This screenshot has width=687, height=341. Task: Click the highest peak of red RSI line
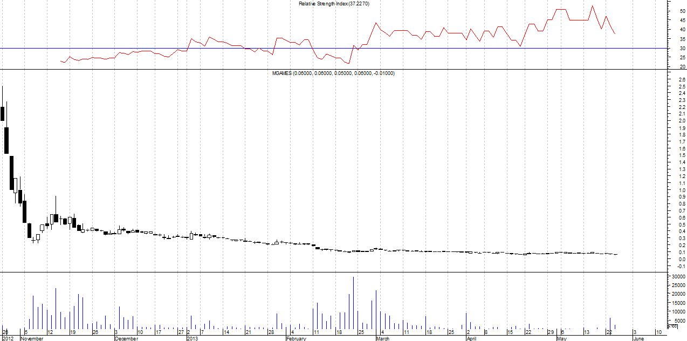[x=592, y=6]
